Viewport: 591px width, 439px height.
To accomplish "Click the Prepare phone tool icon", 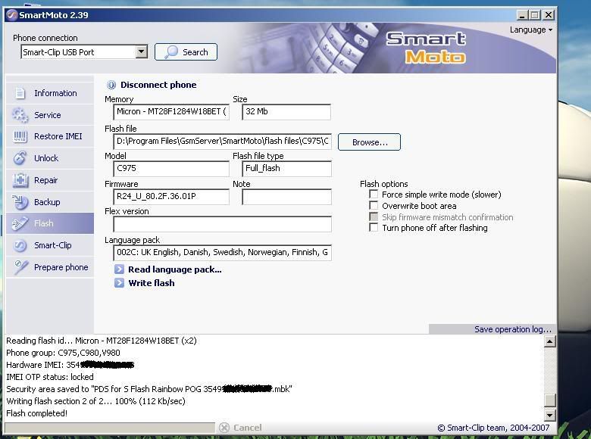I will [20, 267].
